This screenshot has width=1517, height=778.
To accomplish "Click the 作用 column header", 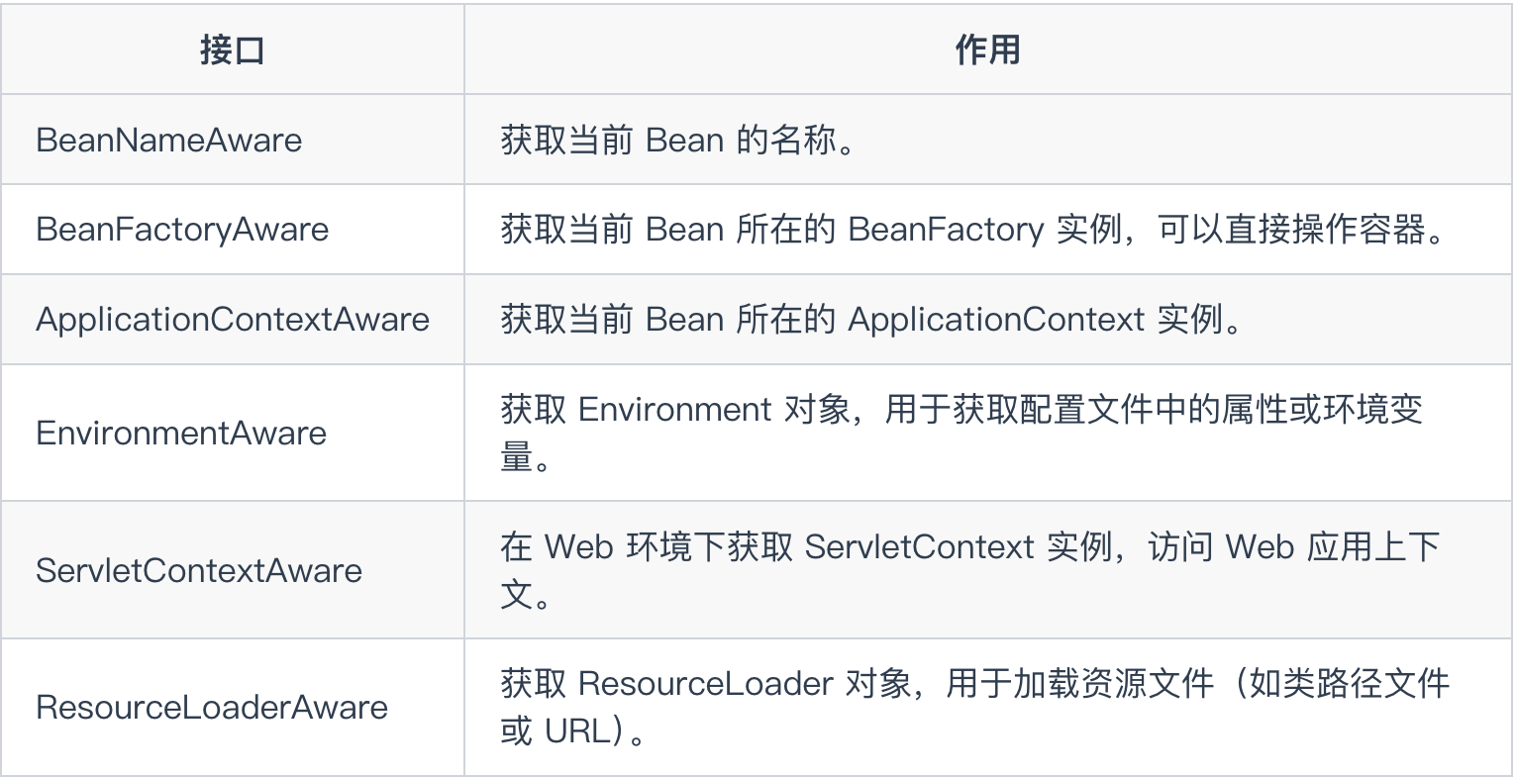I will click(987, 49).
